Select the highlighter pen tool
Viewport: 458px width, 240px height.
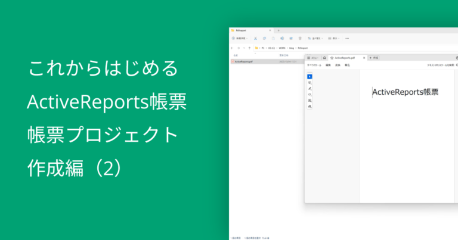[310, 89]
